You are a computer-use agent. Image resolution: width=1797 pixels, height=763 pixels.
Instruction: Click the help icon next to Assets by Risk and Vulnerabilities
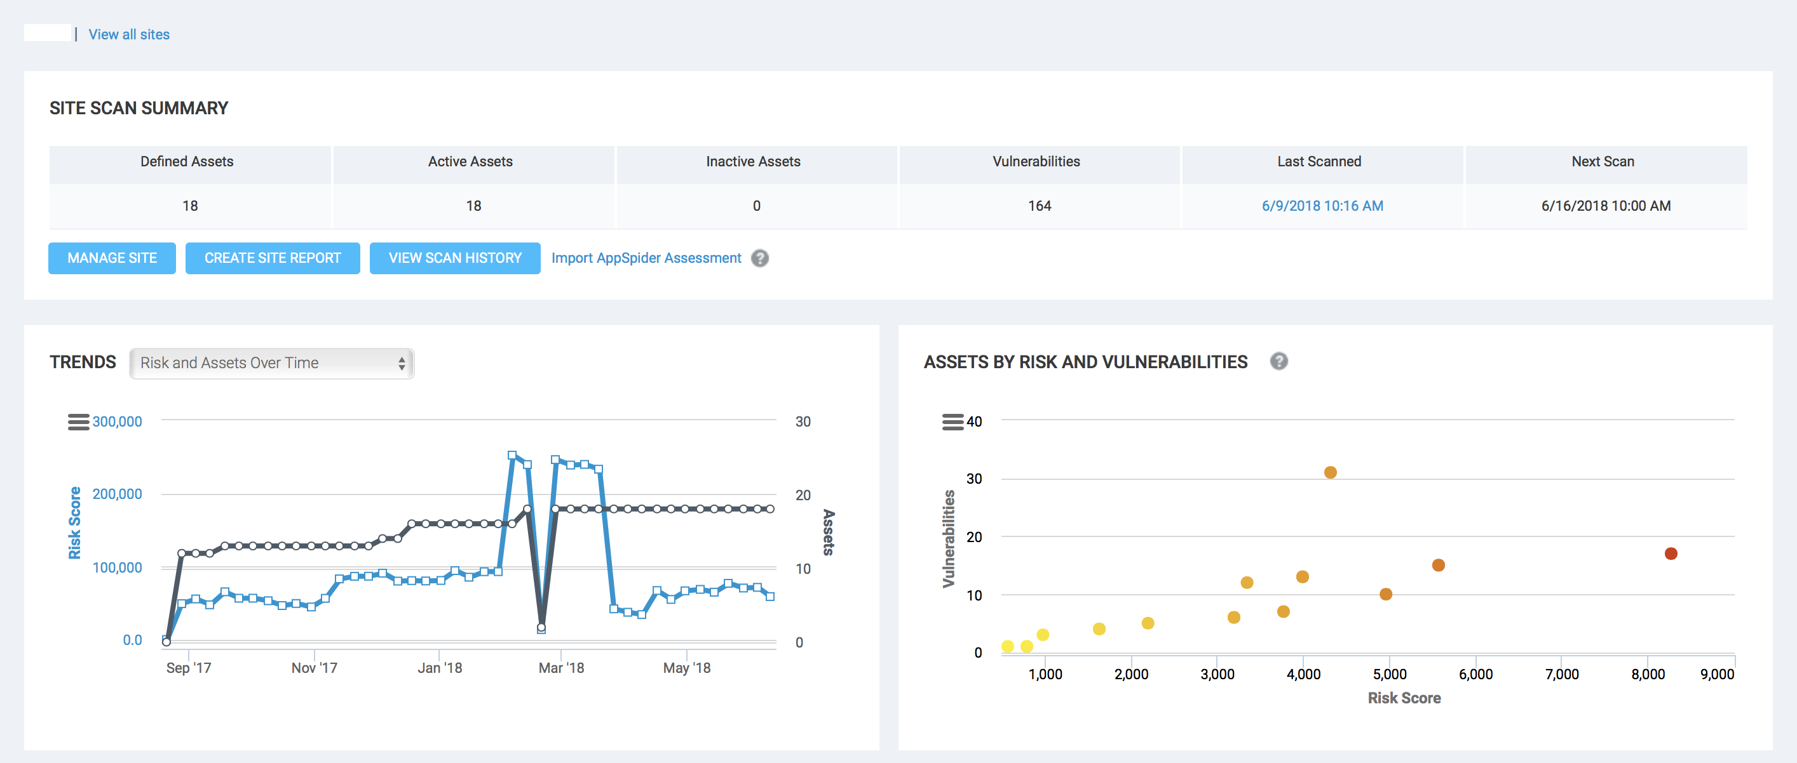pyautogui.click(x=1280, y=362)
